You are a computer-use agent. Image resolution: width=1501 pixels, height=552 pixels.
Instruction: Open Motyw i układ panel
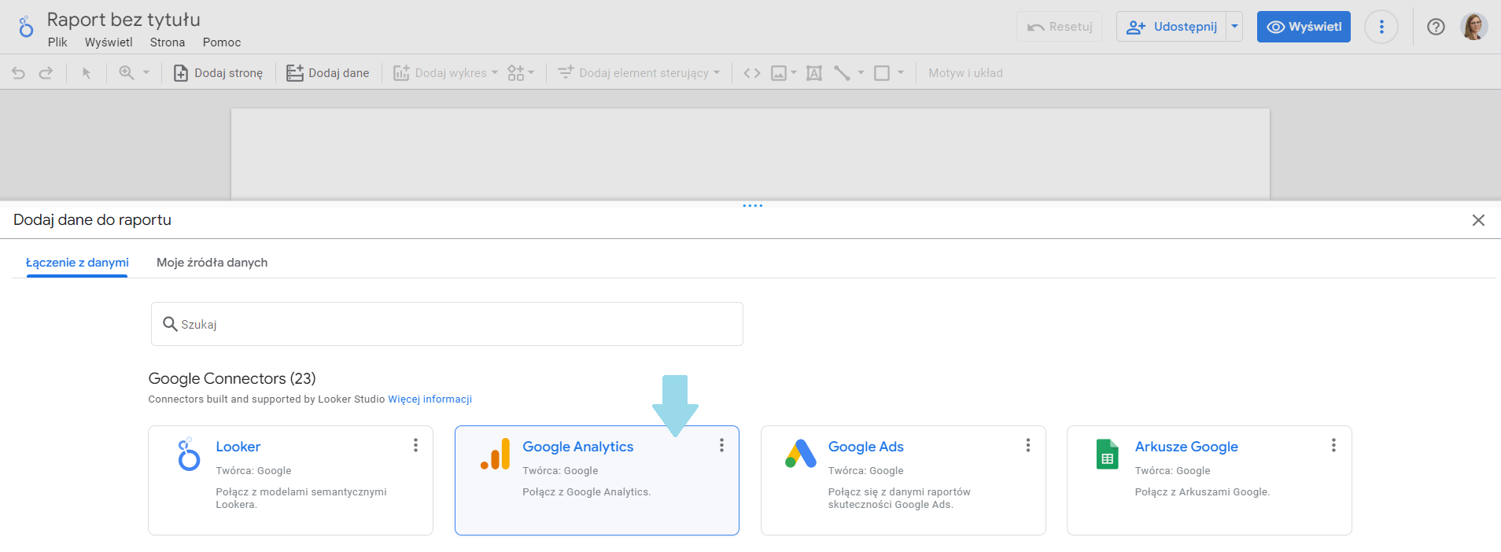(965, 73)
